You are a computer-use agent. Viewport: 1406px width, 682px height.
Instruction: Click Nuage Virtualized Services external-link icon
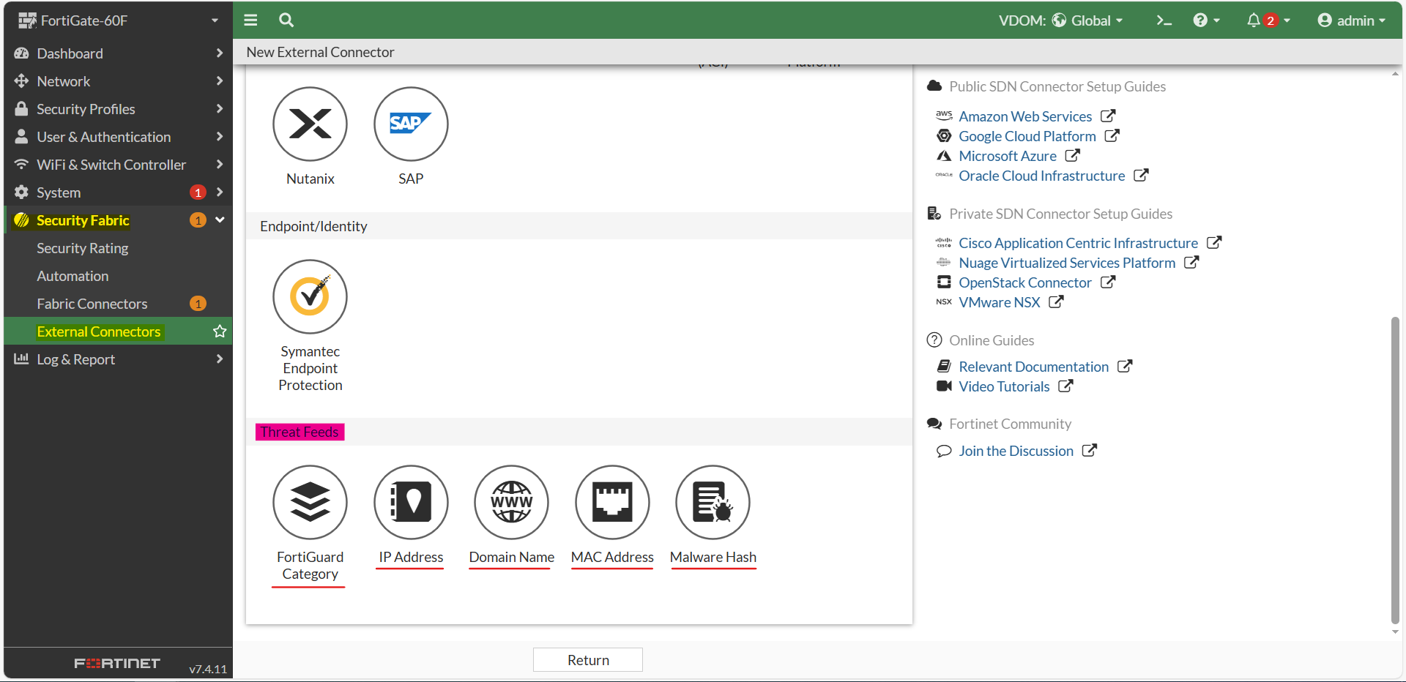tap(1191, 262)
